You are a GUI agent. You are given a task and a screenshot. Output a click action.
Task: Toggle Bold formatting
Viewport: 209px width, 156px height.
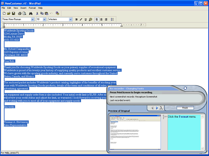tap(76, 19)
